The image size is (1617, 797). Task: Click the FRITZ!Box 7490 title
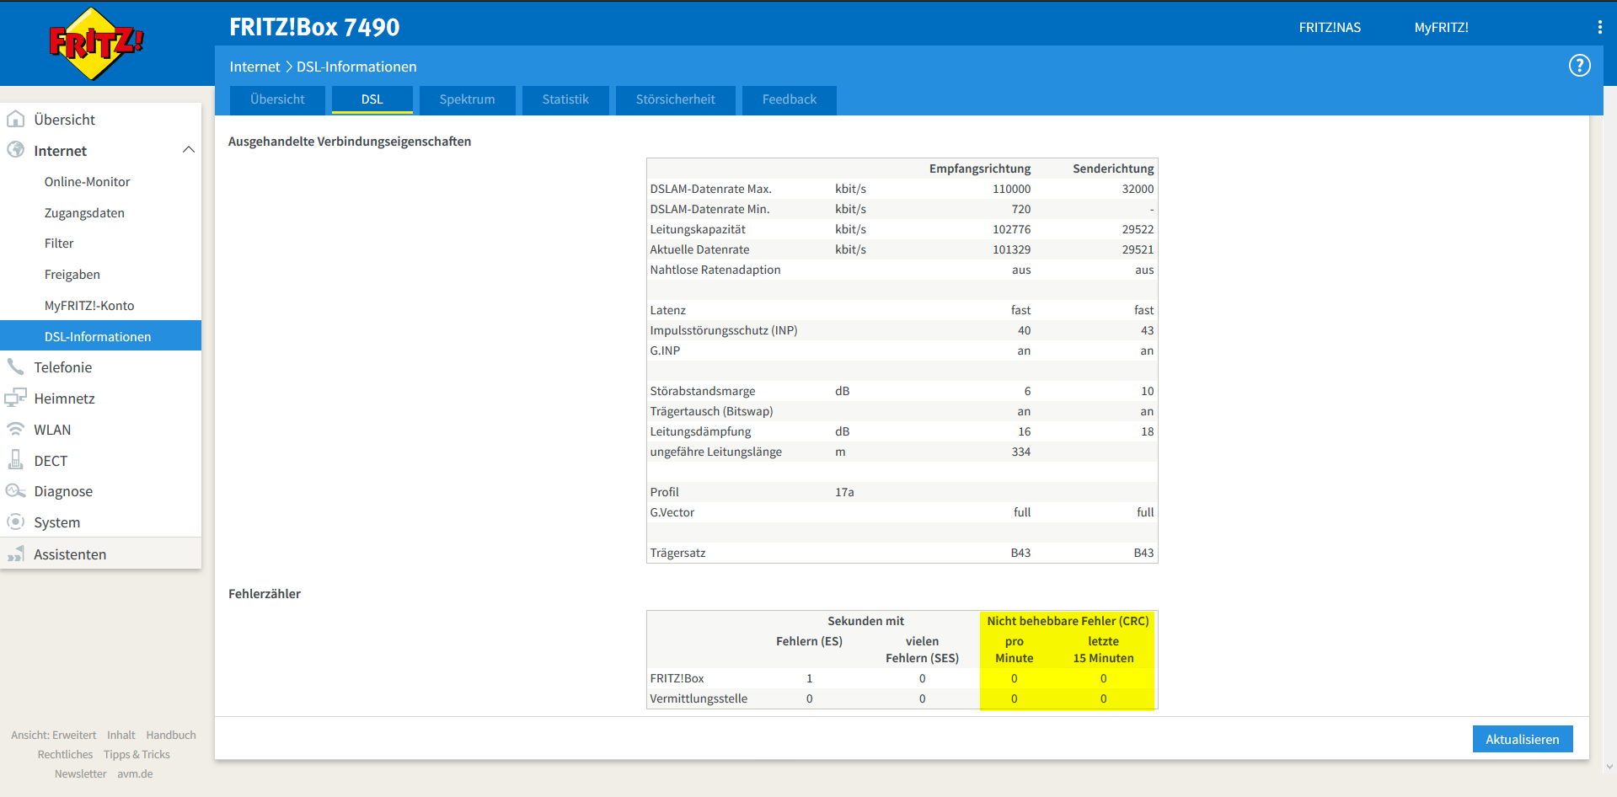coord(314,27)
